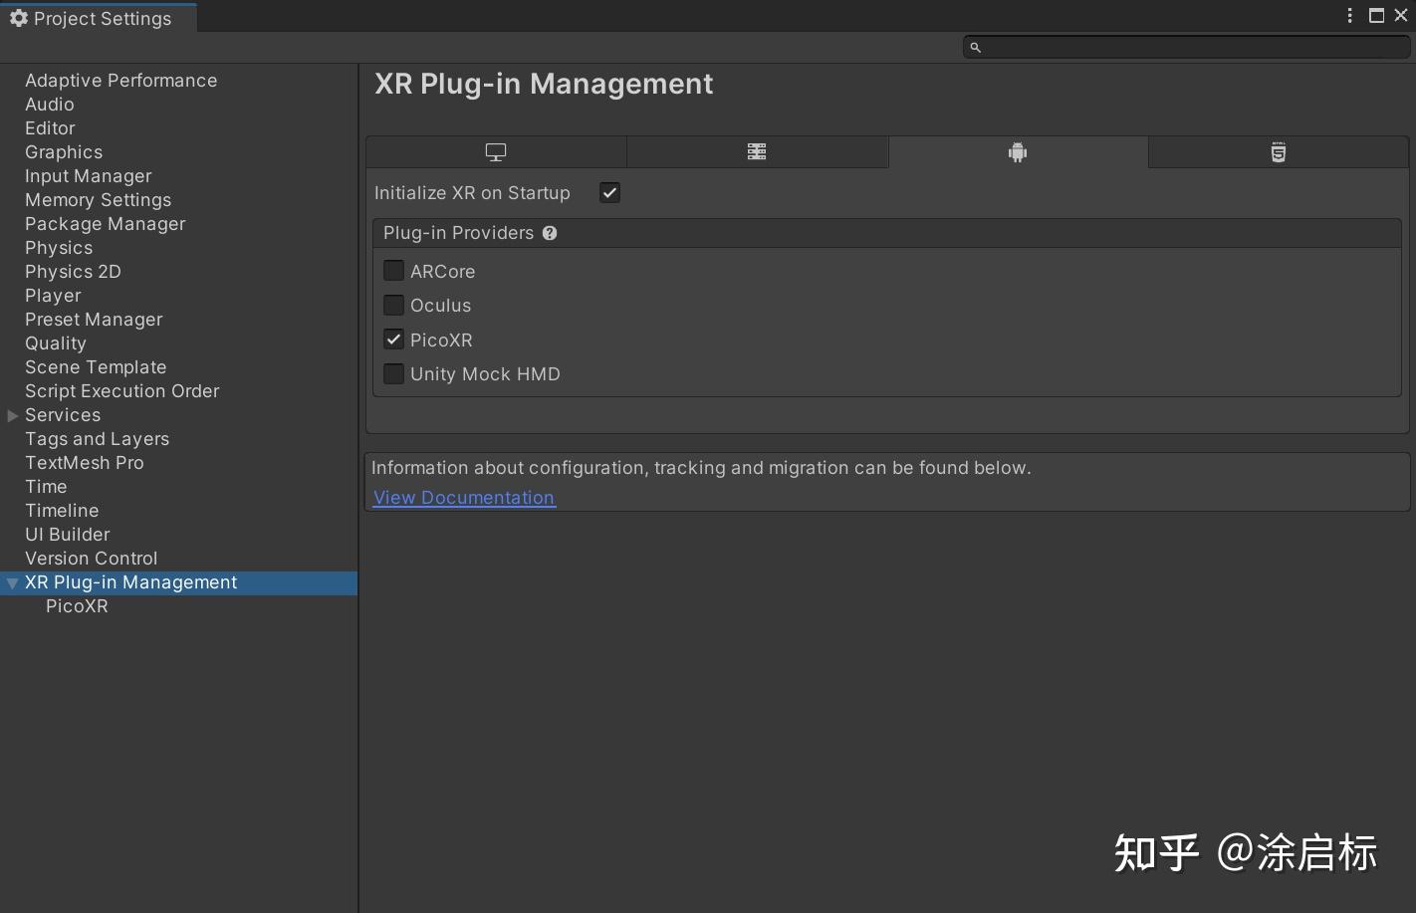Open the window's three-dot options menu
1416x913 pixels.
[1349, 15]
